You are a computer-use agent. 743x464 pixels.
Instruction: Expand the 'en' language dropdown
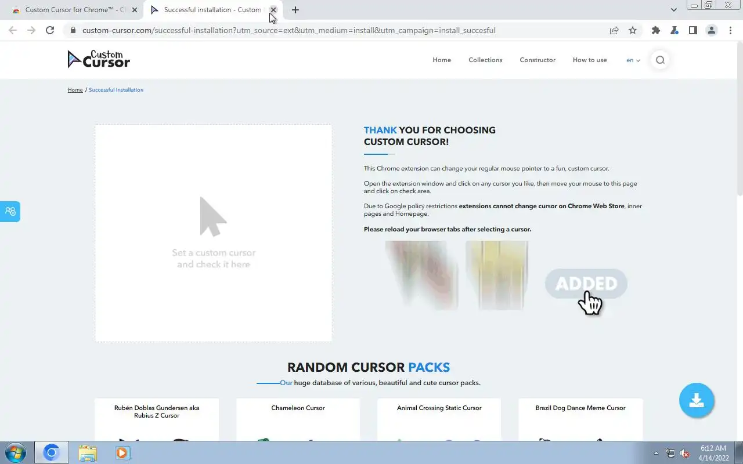coord(633,60)
